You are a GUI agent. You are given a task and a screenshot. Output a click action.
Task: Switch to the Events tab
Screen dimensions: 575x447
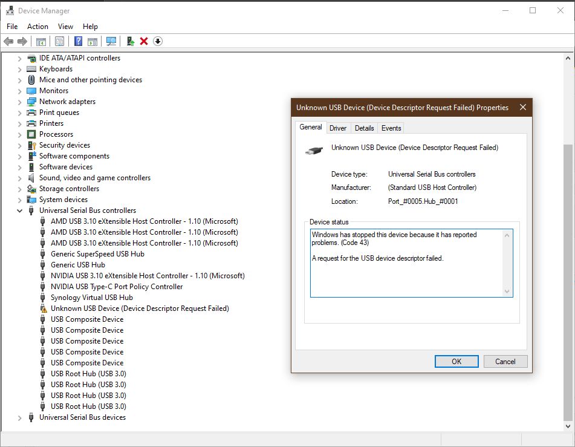(391, 128)
